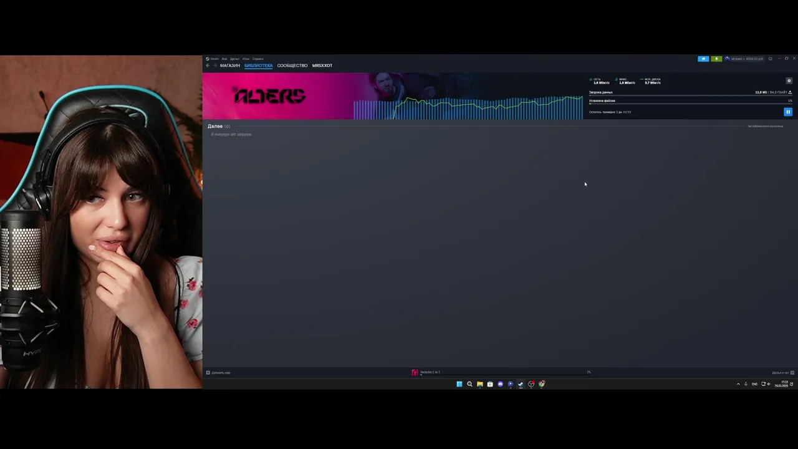Viewport: 798px width, 449px height.
Task: Switch to Big Picture mode icon
Action: [770, 59]
